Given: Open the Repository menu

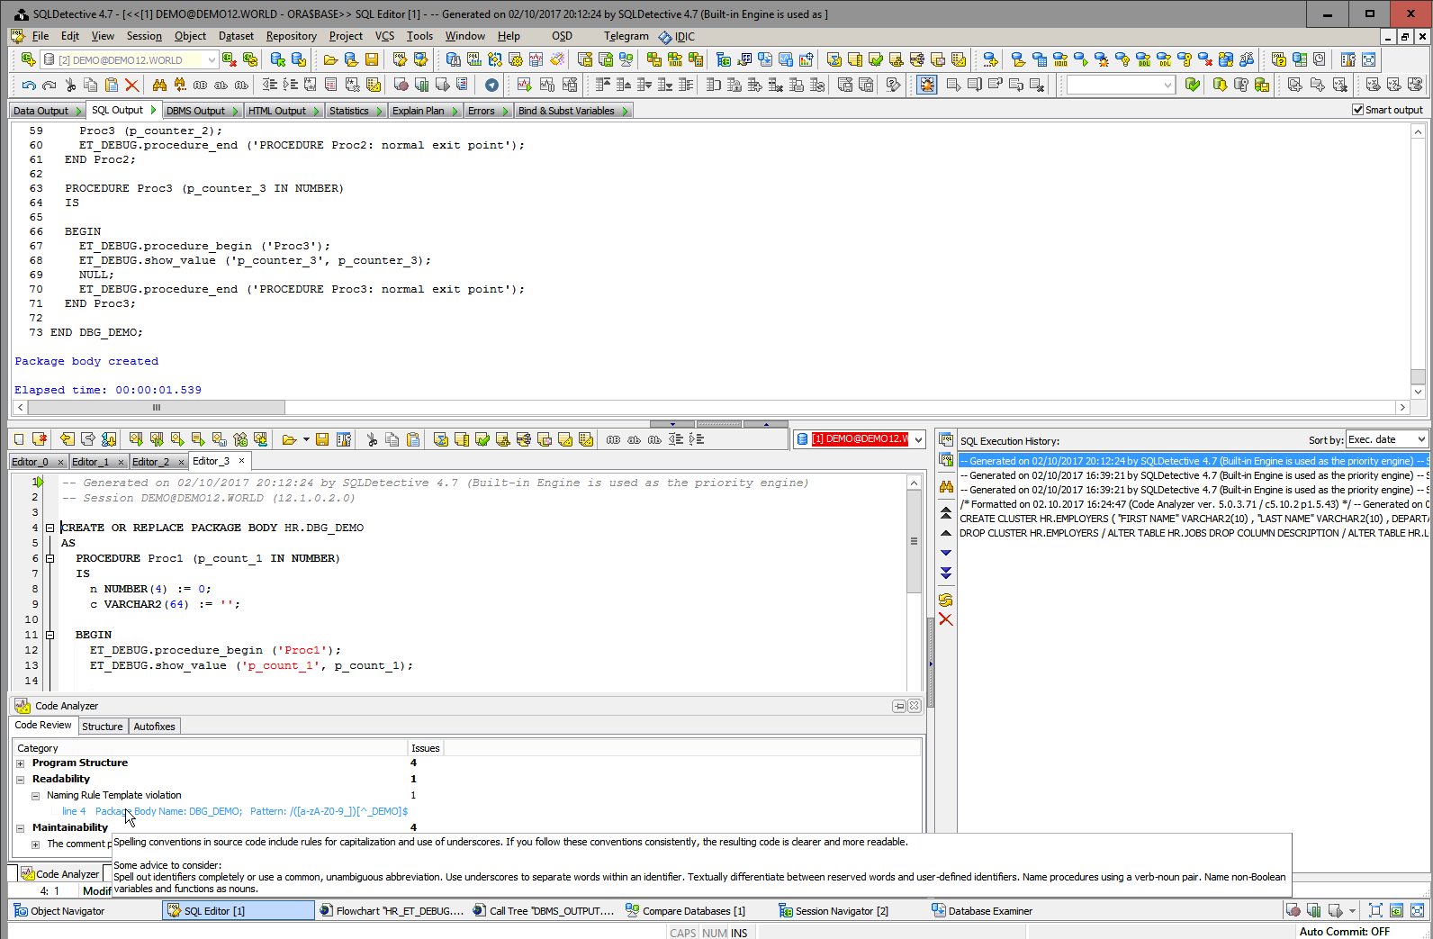Looking at the screenshot, I should tap(291, 36).
